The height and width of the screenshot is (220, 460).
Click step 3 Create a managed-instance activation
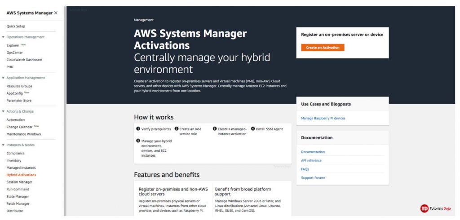[x=230, y=132]
